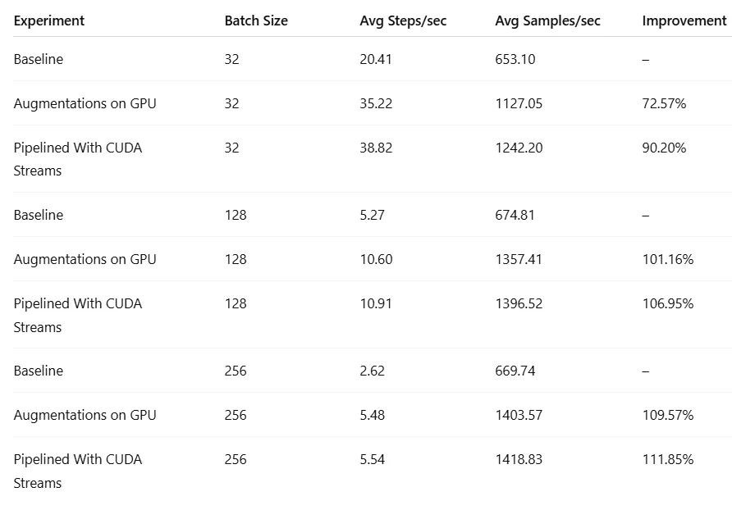Select the 106.95% improvement cell

coord(667,303)
